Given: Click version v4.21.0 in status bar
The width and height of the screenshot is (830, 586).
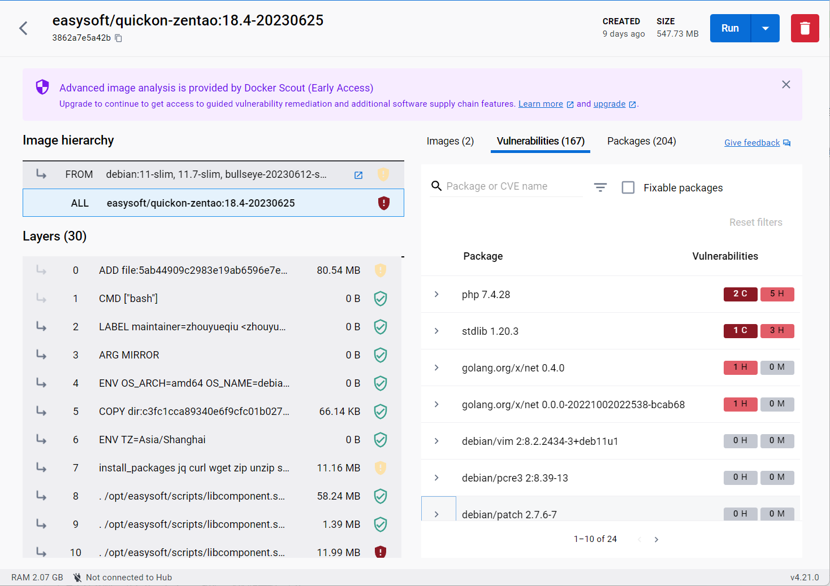Looking at the screenshot, I should [805, 578].
